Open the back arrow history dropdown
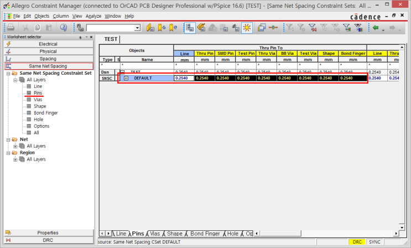 point(383,30)
